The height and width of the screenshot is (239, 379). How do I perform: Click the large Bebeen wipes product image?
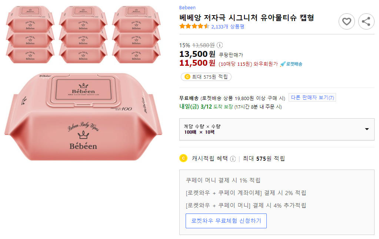[x=83, y=116]
